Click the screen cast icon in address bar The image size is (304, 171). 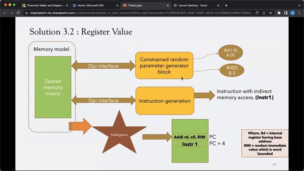(x=257, y=13)
